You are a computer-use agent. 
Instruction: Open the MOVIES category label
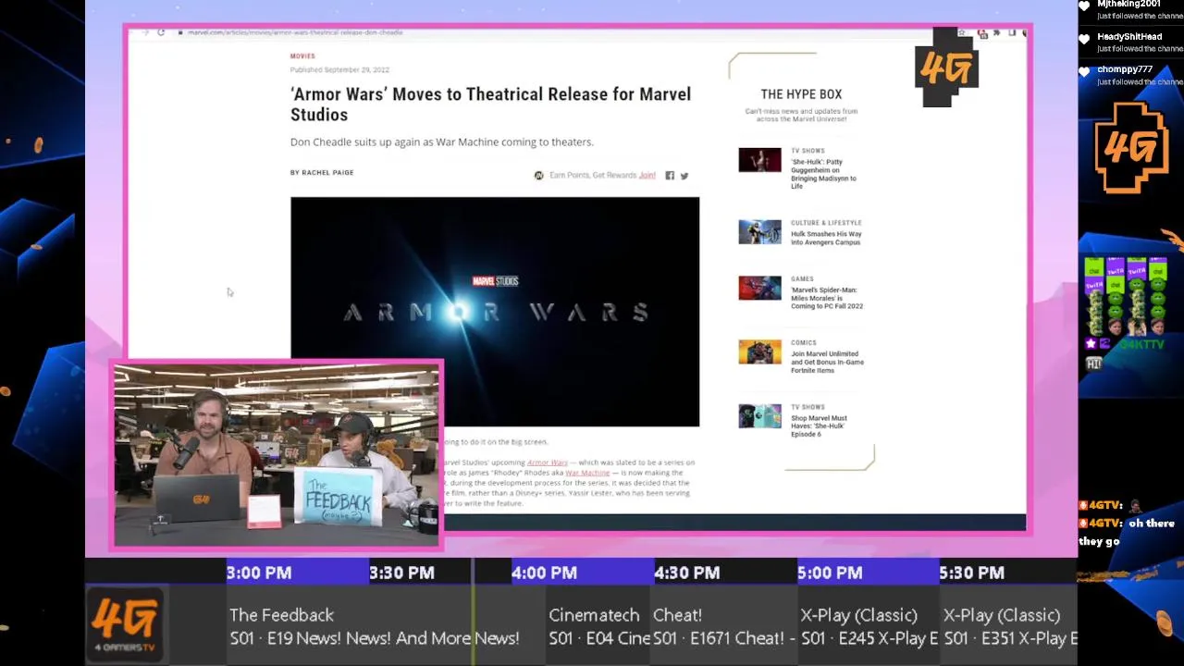click(302, 56)
